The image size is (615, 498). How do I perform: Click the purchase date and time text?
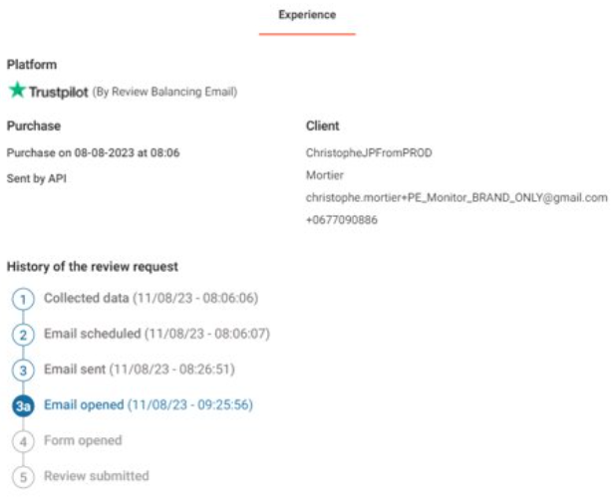(93, 153)
